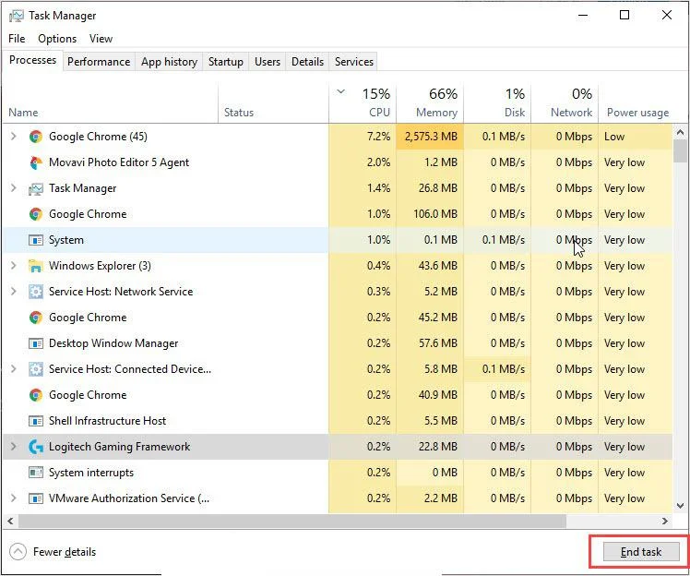Click the Task Manager process icon

point(36,188)
